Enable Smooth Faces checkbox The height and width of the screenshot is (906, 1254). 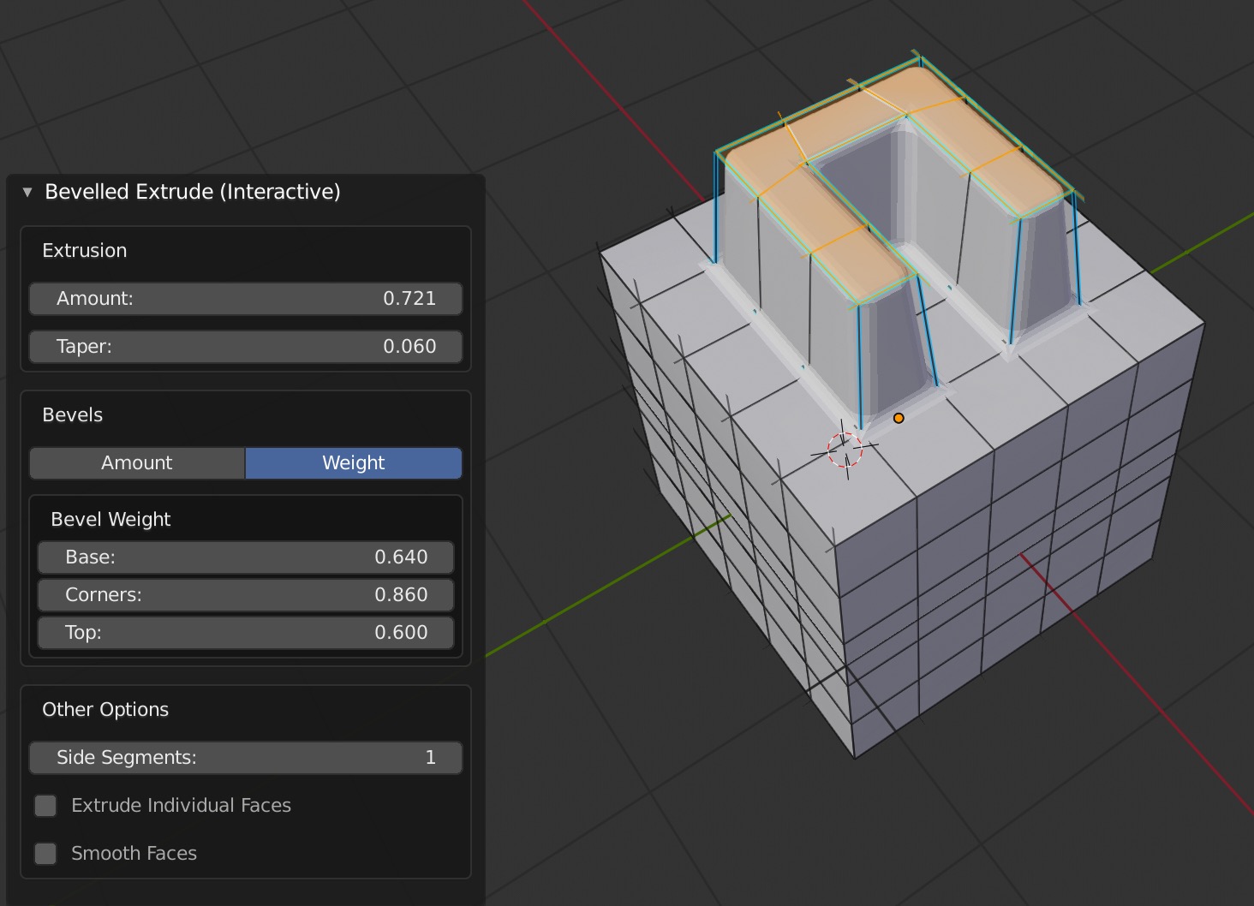coord(45,853)
